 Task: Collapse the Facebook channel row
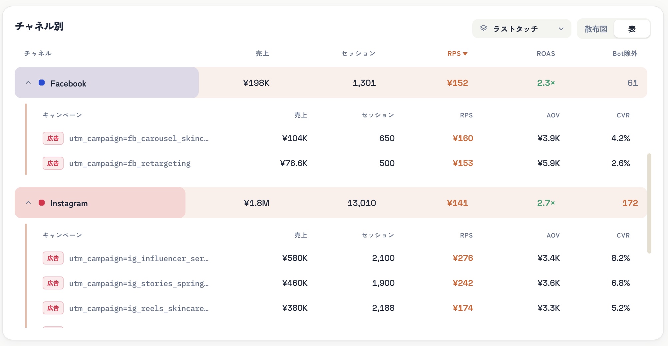pos(28,83)
